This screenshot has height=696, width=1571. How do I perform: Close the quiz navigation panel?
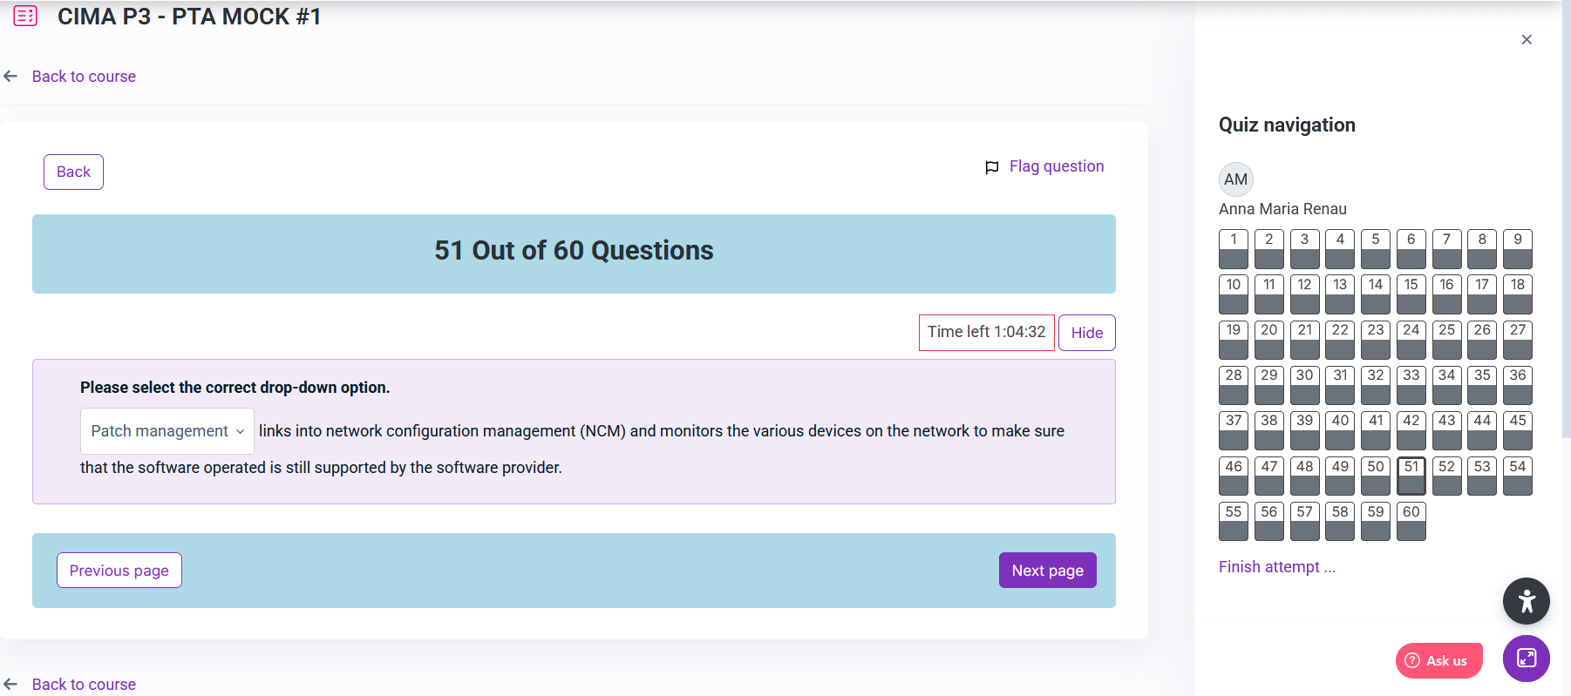coord(1527,39)
